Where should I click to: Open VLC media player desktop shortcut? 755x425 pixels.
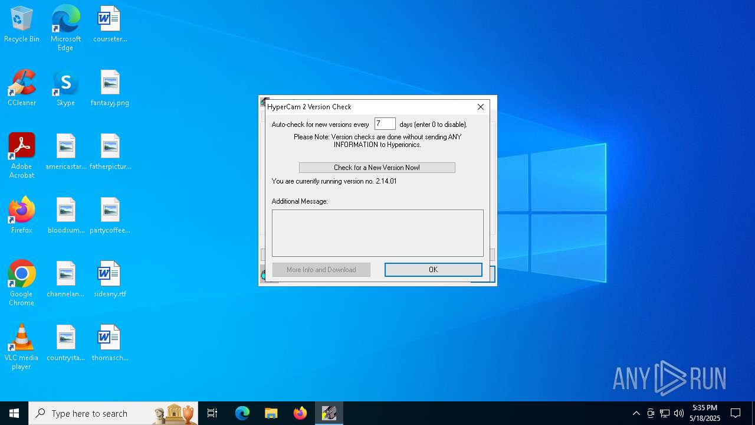tap(22, 347)
